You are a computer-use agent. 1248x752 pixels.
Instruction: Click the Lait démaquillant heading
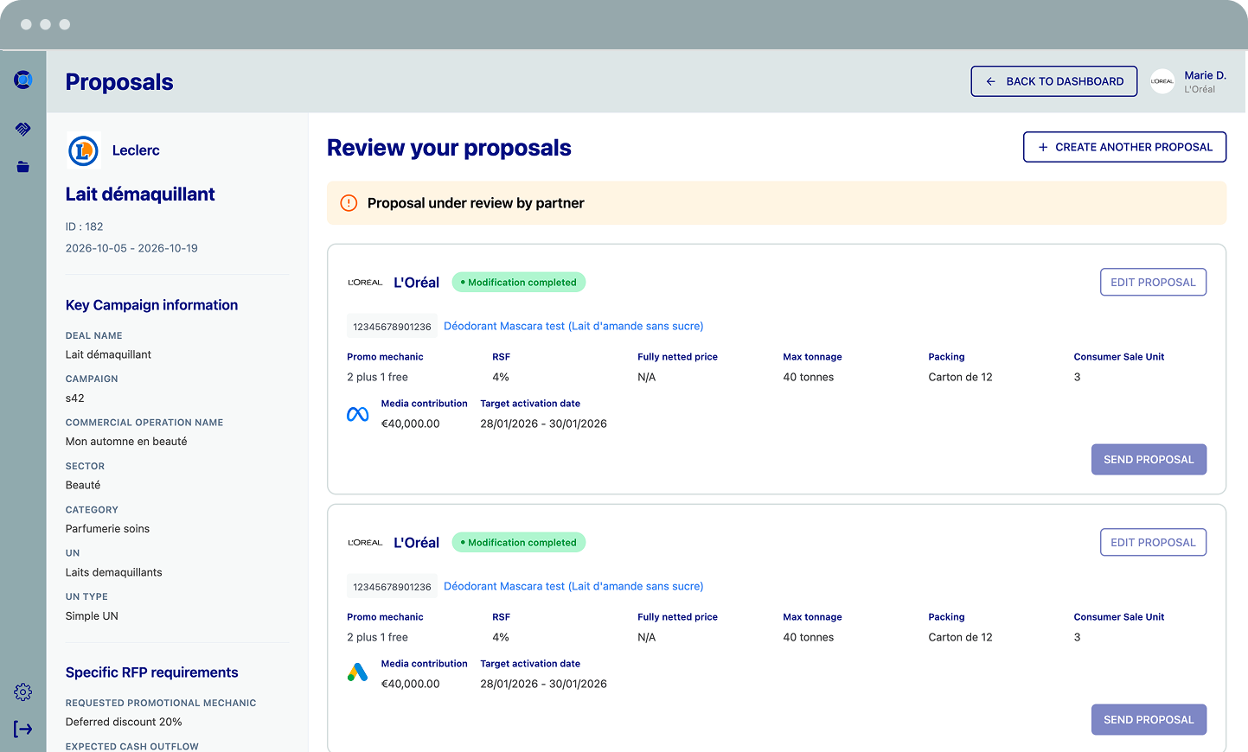[x=140, y=194]
